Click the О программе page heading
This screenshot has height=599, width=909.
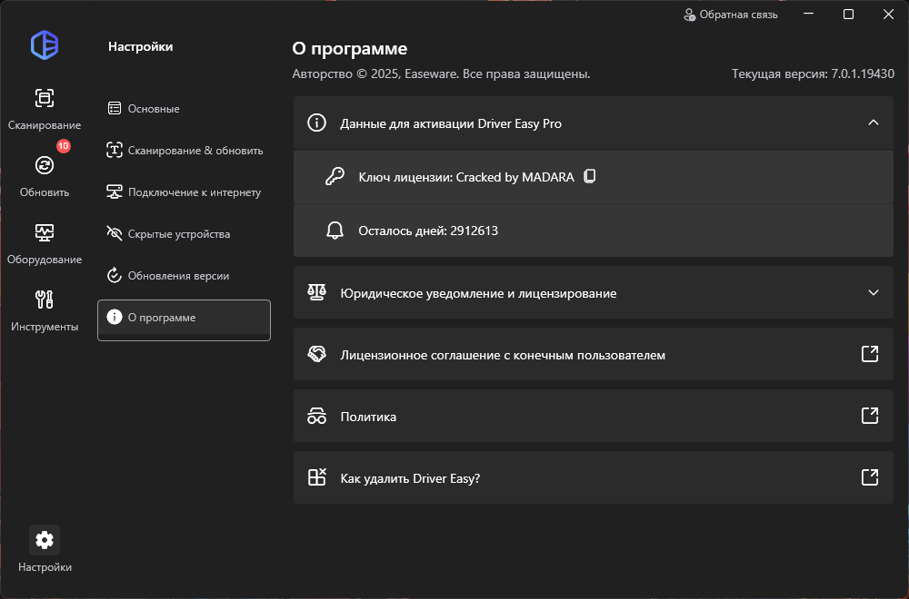point(350,49)
